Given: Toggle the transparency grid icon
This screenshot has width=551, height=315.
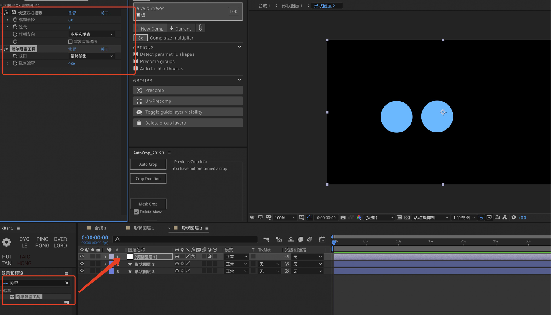Looking at the screenshot, I should click(407, 218).
